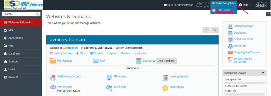Viewport: 271px width, 96px height.
Task: Select Edit Profile from the user menu
Action: point(224,10)
